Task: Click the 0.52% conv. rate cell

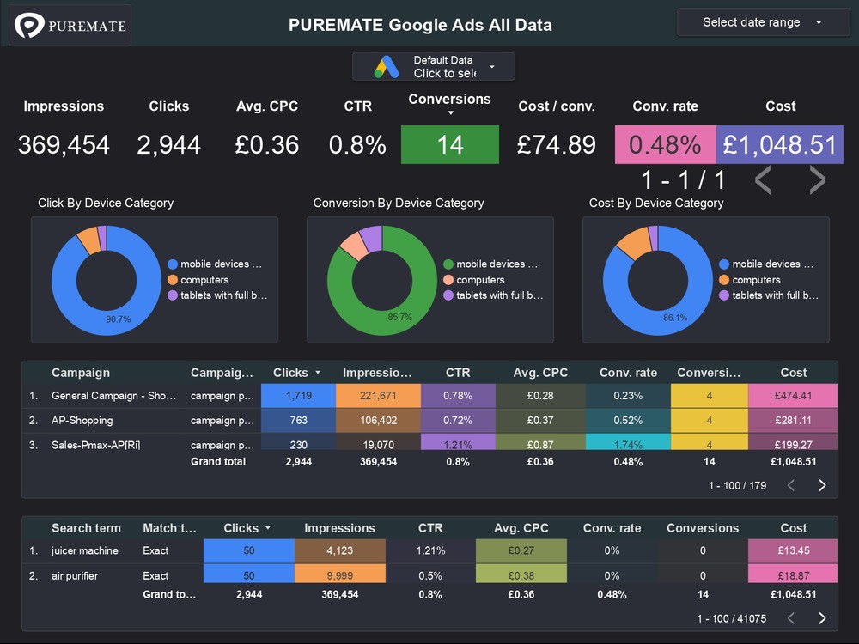Action: pos(628,421)
